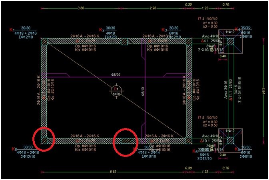Image resolution: width=269 pixels, height=180 pixels.
Task: Click the middle red circle annotation on bottom beam
Action: [125, 141]
